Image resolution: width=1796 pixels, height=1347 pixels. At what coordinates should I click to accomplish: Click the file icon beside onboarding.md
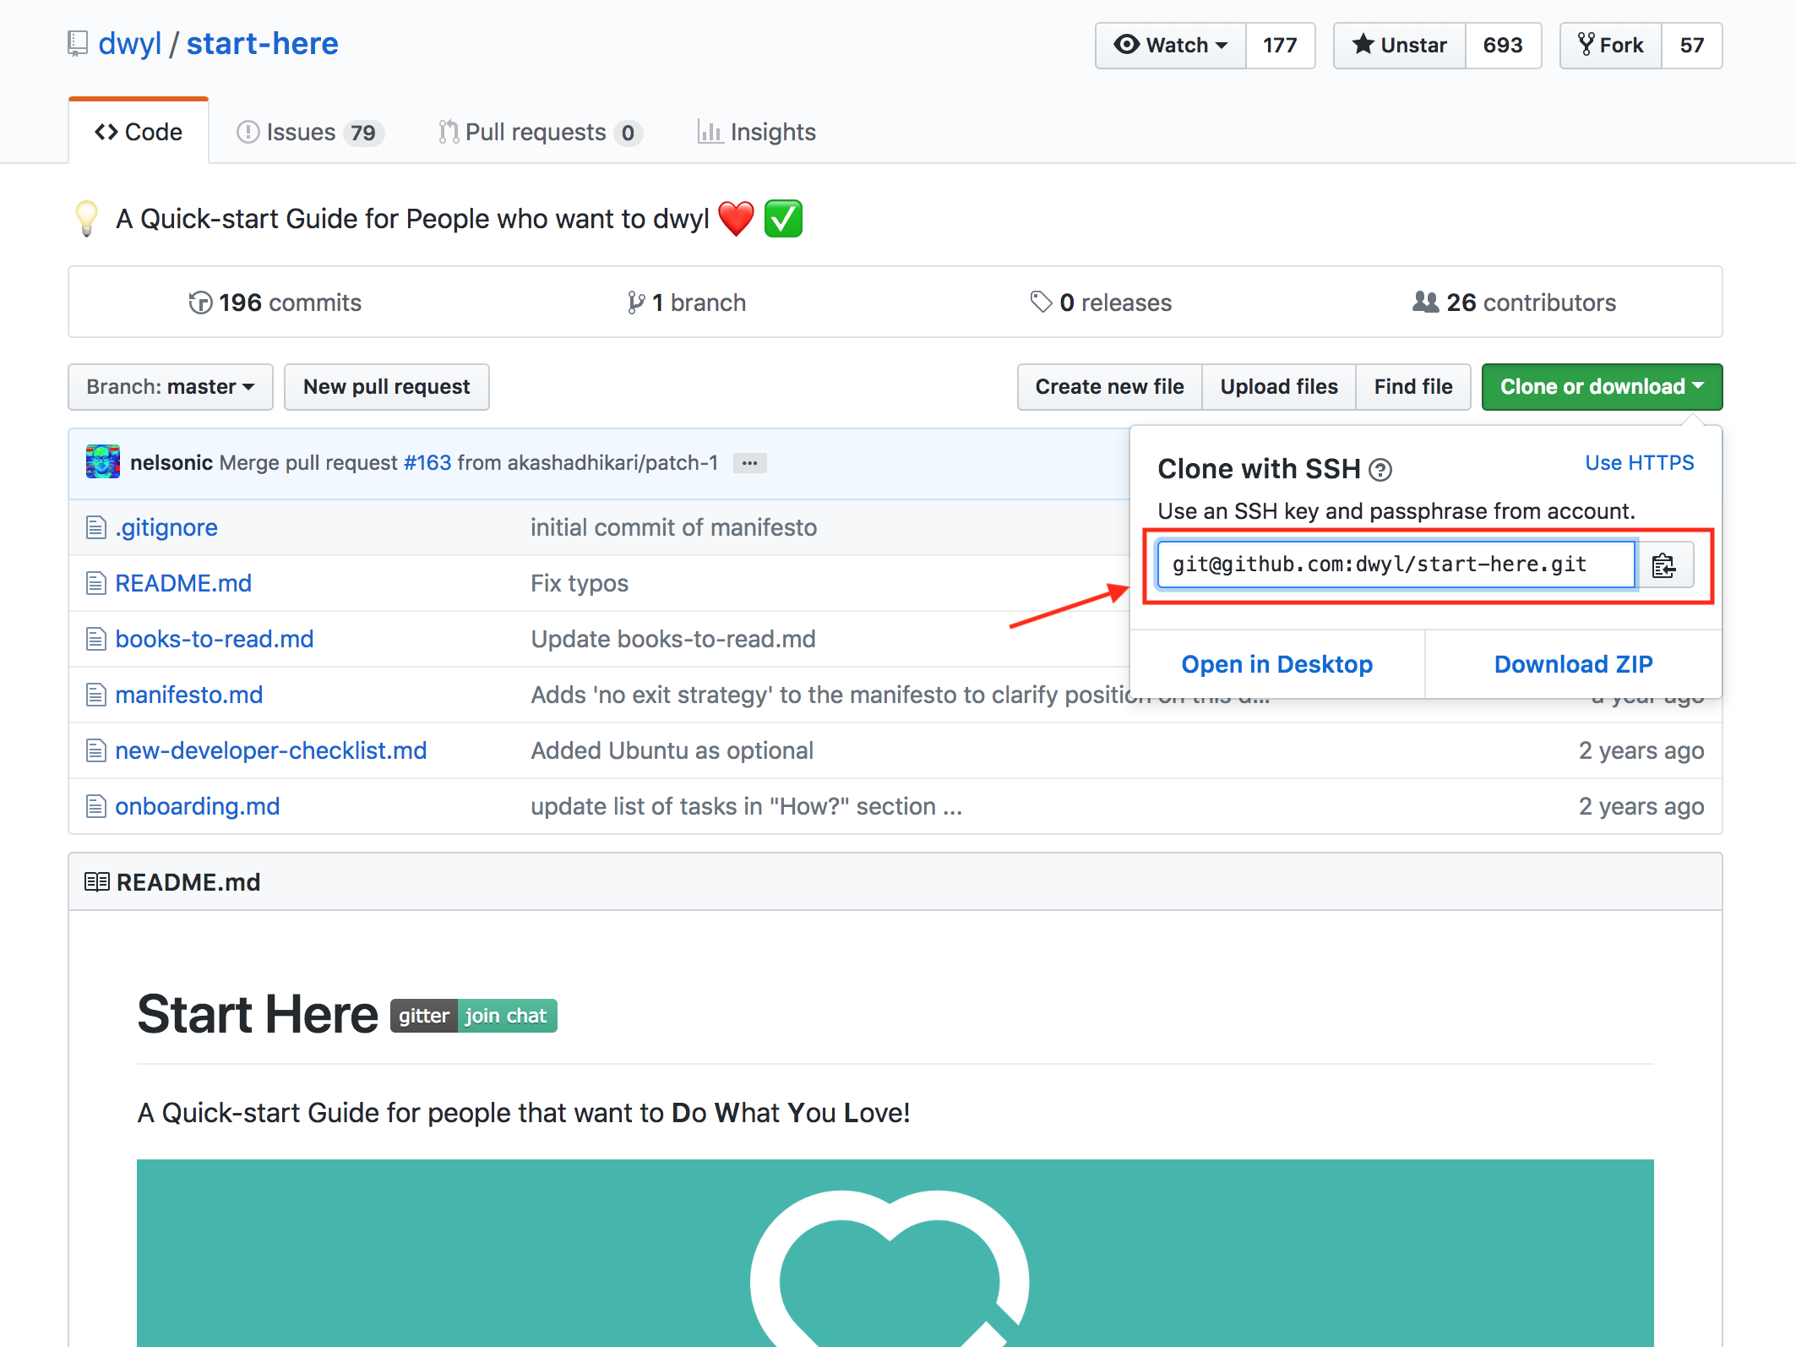click(96, 806)
